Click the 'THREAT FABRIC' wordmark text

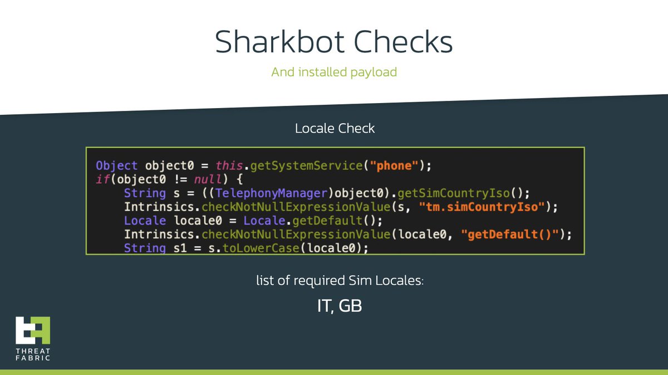click(33, 354)
